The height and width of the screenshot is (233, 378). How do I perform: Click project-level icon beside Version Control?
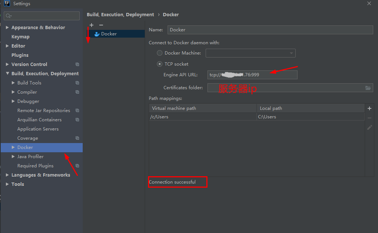point(77,64)
